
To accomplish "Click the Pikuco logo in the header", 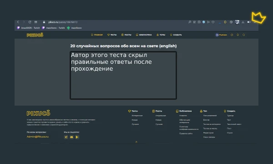I will tap(35, 35).
